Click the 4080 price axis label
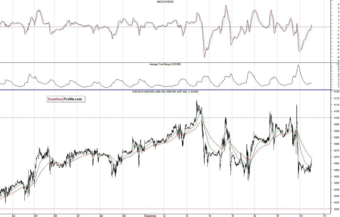This screenshot has width=340, height=217. coord(336,144)
